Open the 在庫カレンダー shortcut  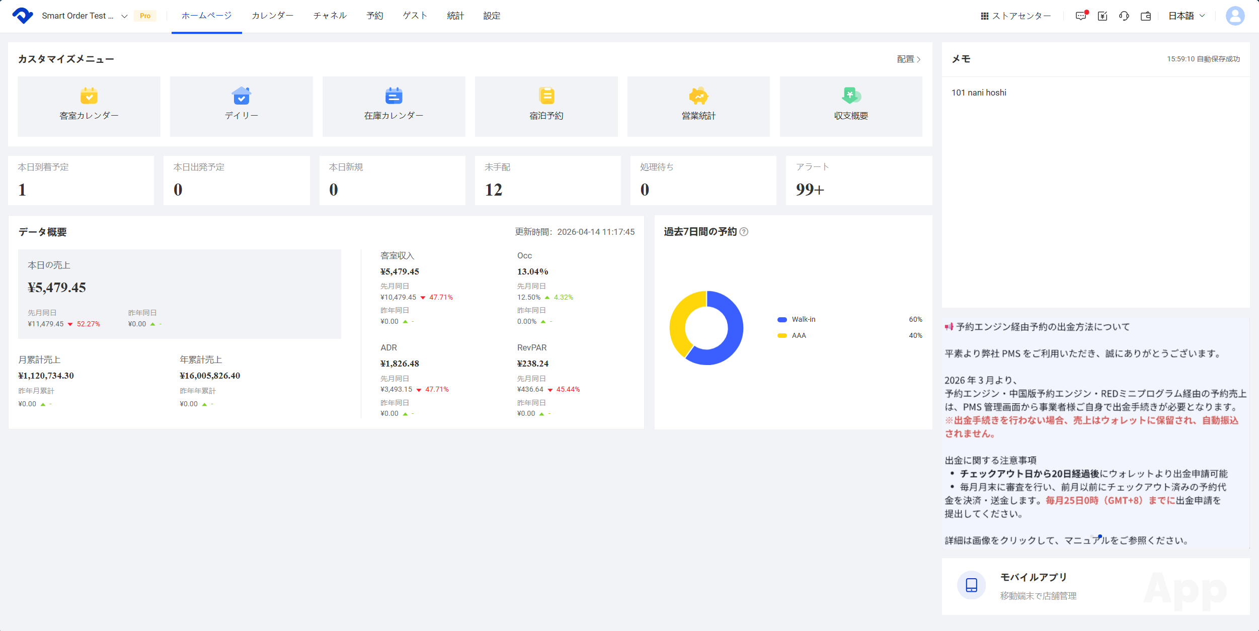[394, 106]
